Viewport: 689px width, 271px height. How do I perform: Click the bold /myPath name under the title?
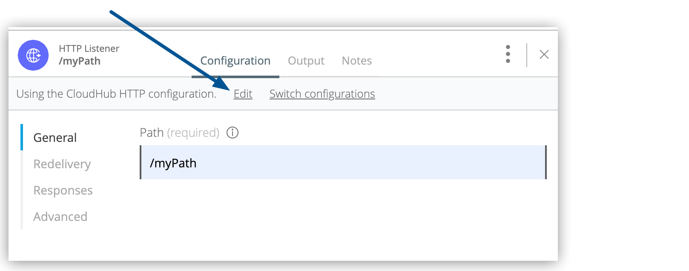pyautogui.click(x=80, y=61)
